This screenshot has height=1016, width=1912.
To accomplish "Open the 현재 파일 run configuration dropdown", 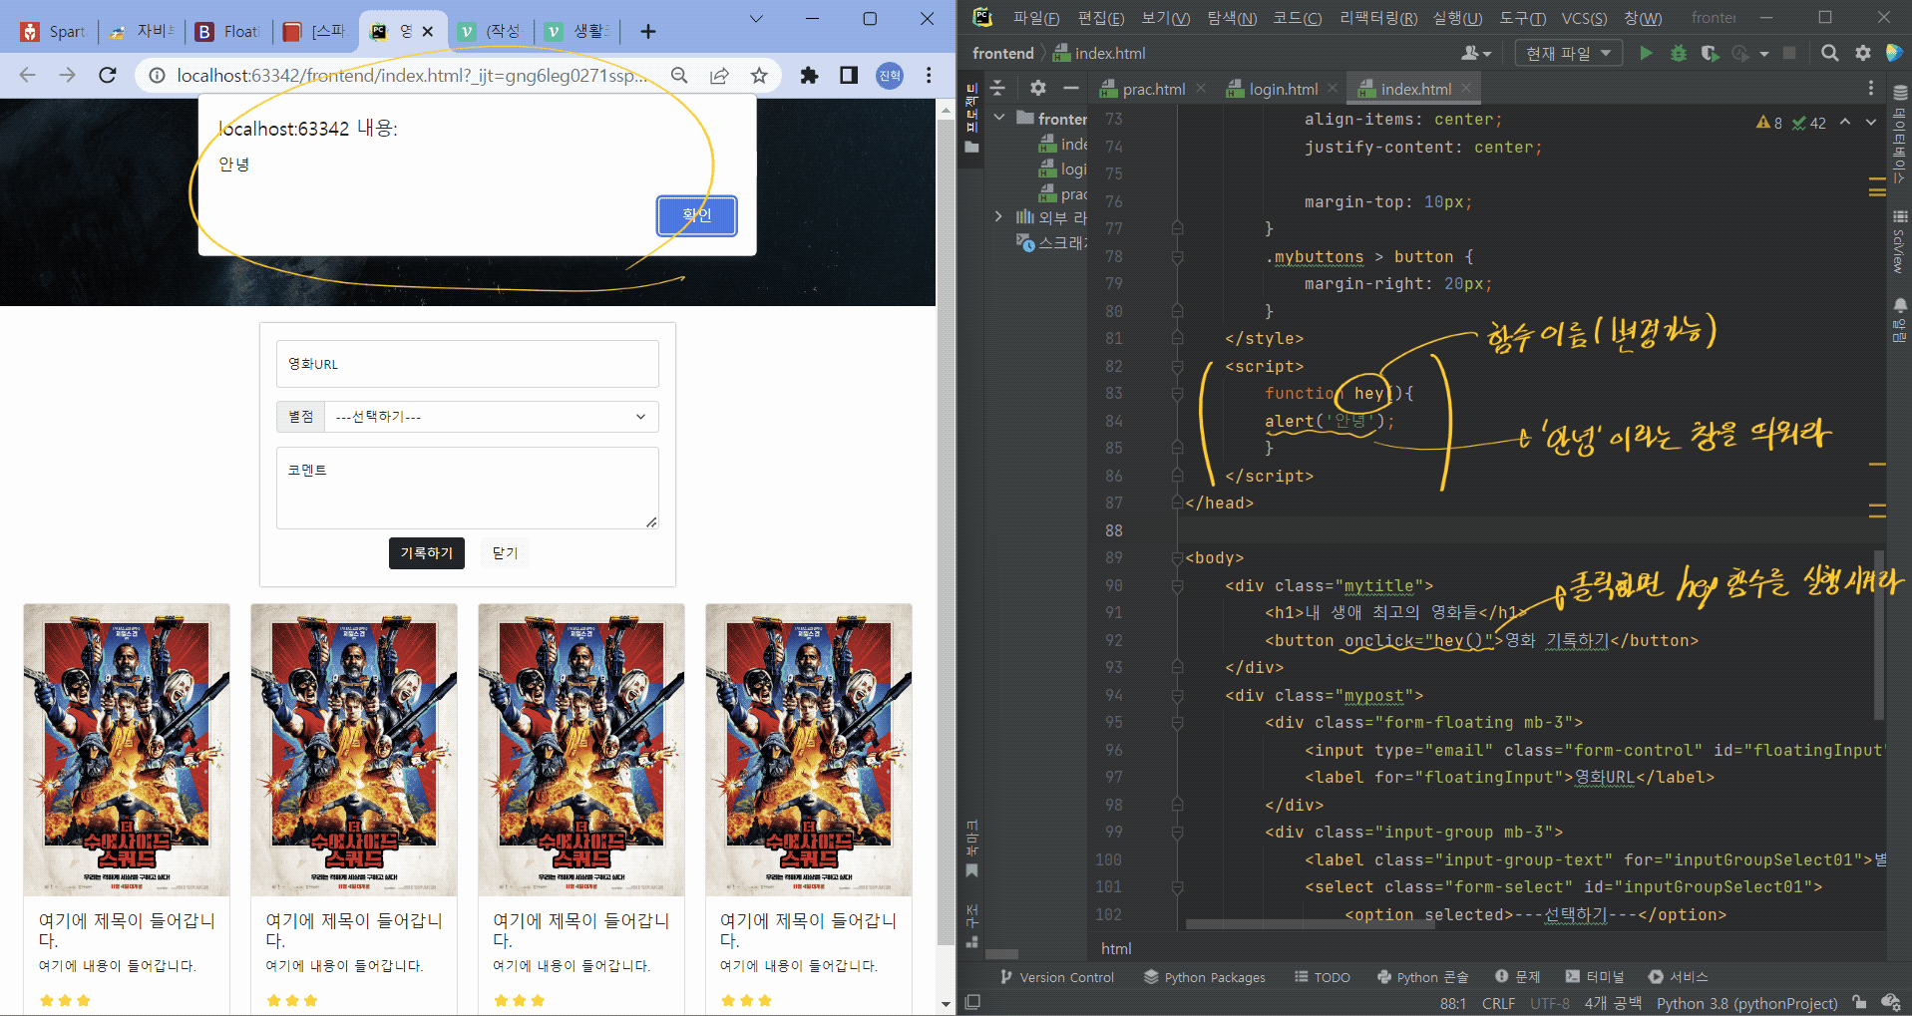I will pyautogui.click(x=1568, y=53).
